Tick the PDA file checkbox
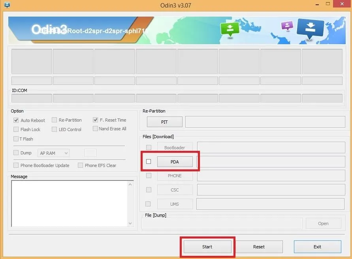 149,161
